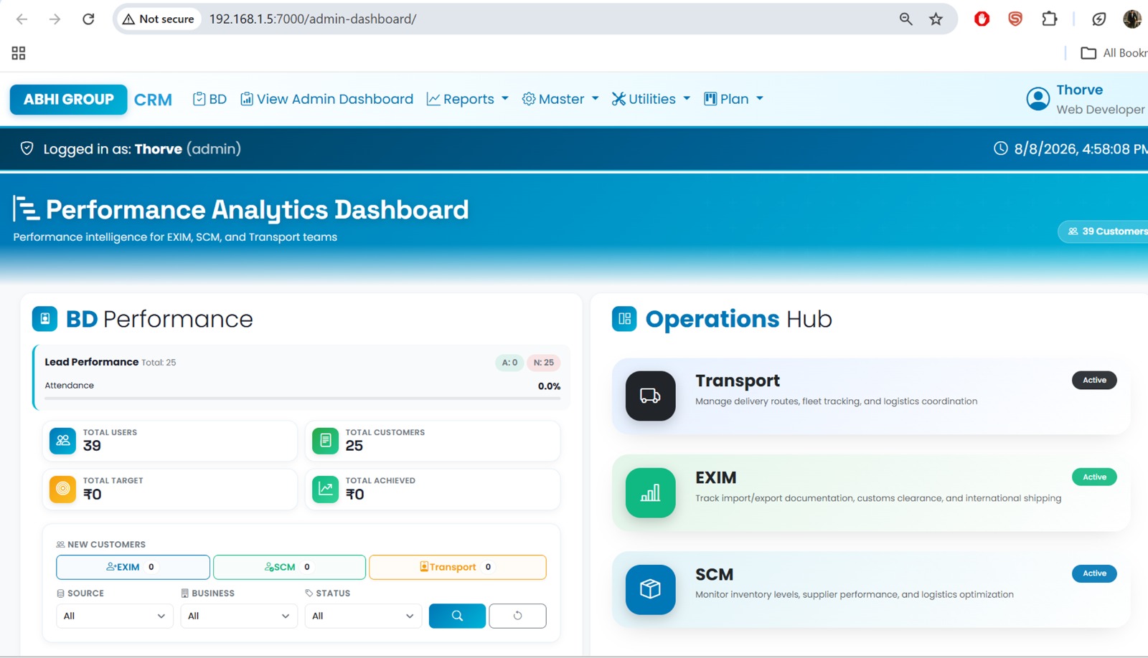Click the browser address bar URL
Viewport: 1148px width, 658px height.
click(313, 19)
